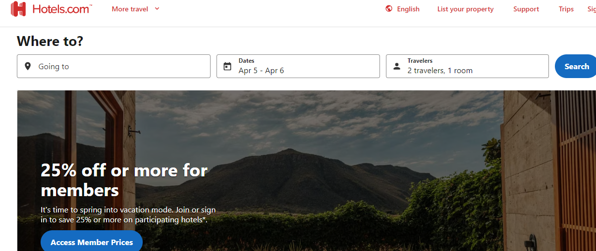This screenshot has width=596, height=251.
Task: Click the globe language icon
Action: pos(389,9)
